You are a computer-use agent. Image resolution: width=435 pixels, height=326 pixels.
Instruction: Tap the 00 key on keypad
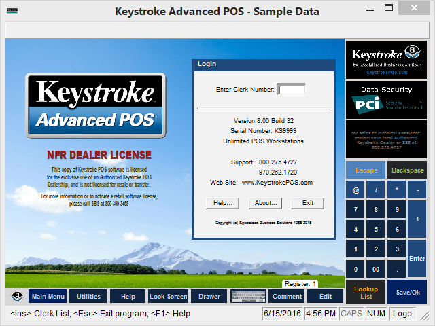376,269
